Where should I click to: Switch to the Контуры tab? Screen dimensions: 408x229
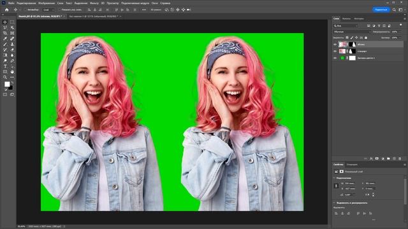359,18
